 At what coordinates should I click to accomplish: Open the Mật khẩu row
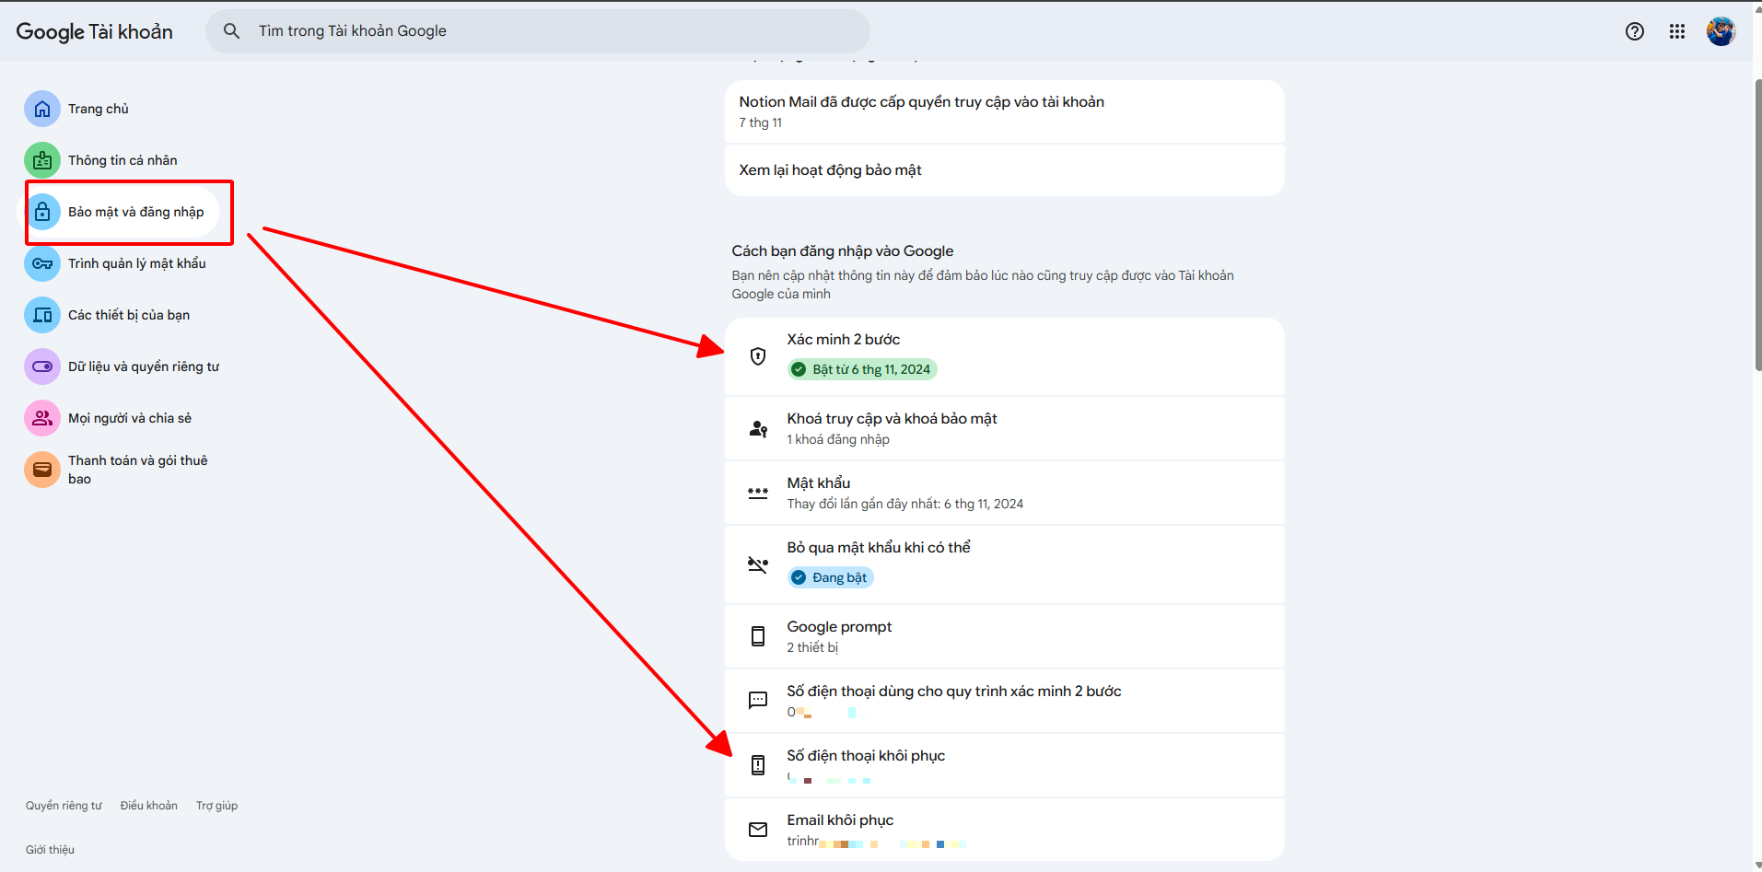click(1004, 493)
